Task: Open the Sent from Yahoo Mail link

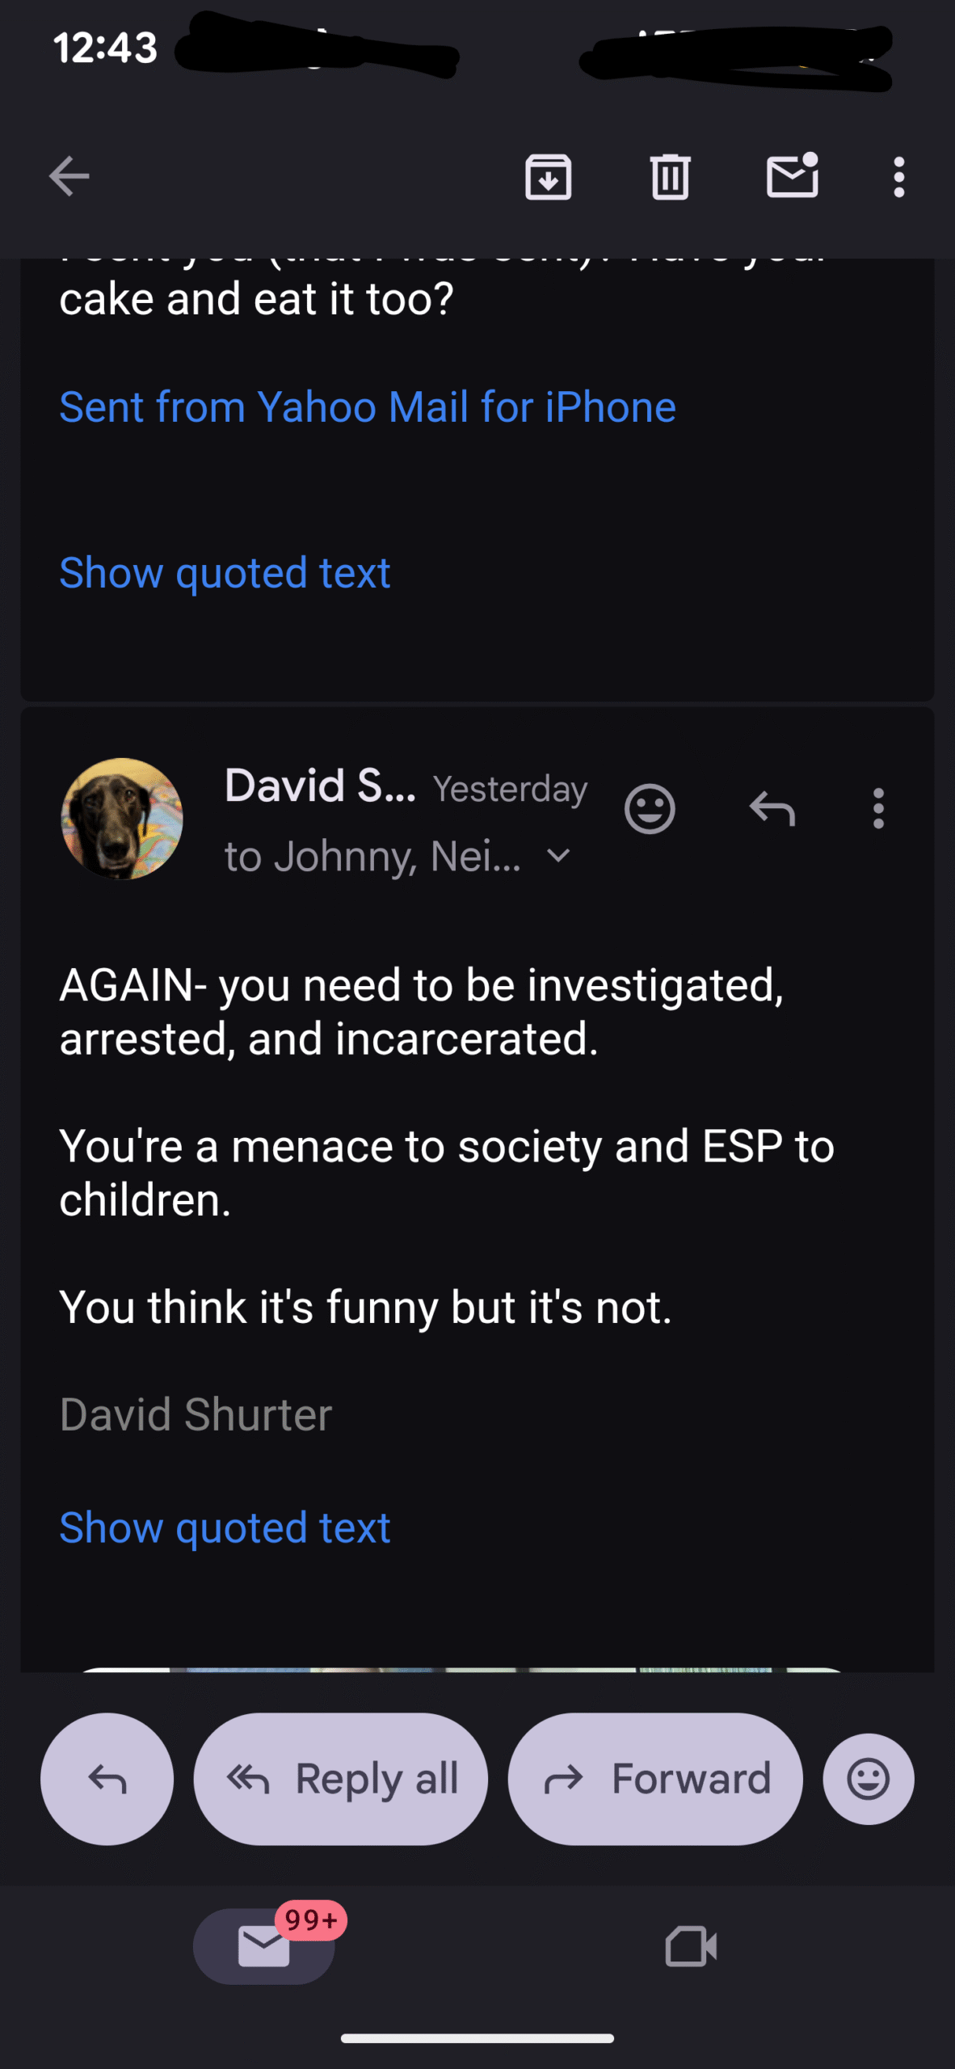Action: 368,407
